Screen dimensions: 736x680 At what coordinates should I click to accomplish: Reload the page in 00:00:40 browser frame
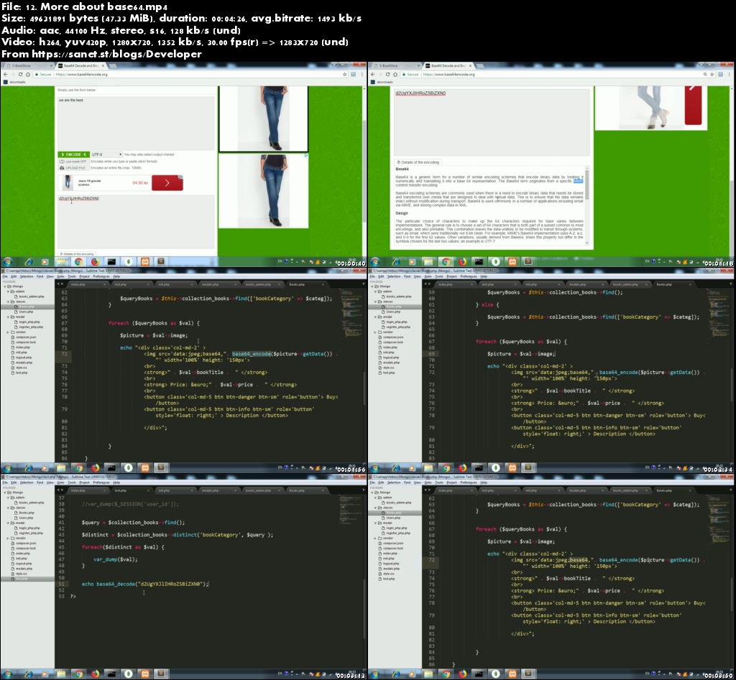(20, 74)
